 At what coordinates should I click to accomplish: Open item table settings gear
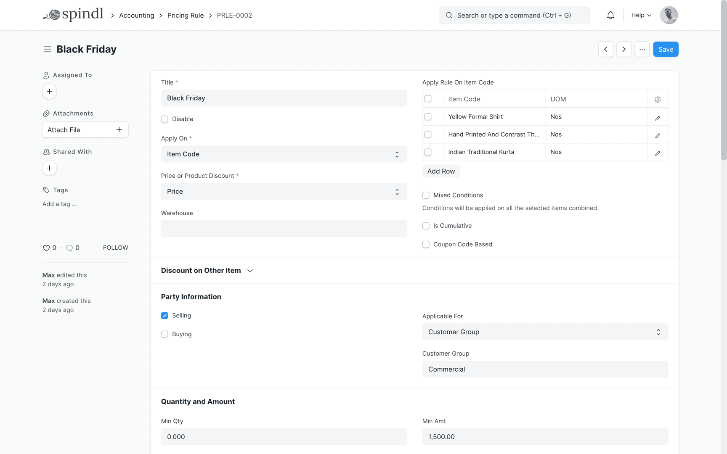[658, 100]
